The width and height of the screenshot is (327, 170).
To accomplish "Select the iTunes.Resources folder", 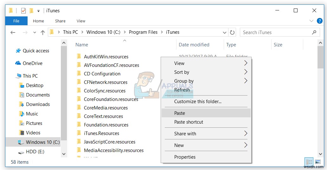I will pyautogui.click(x=98, y=133).
